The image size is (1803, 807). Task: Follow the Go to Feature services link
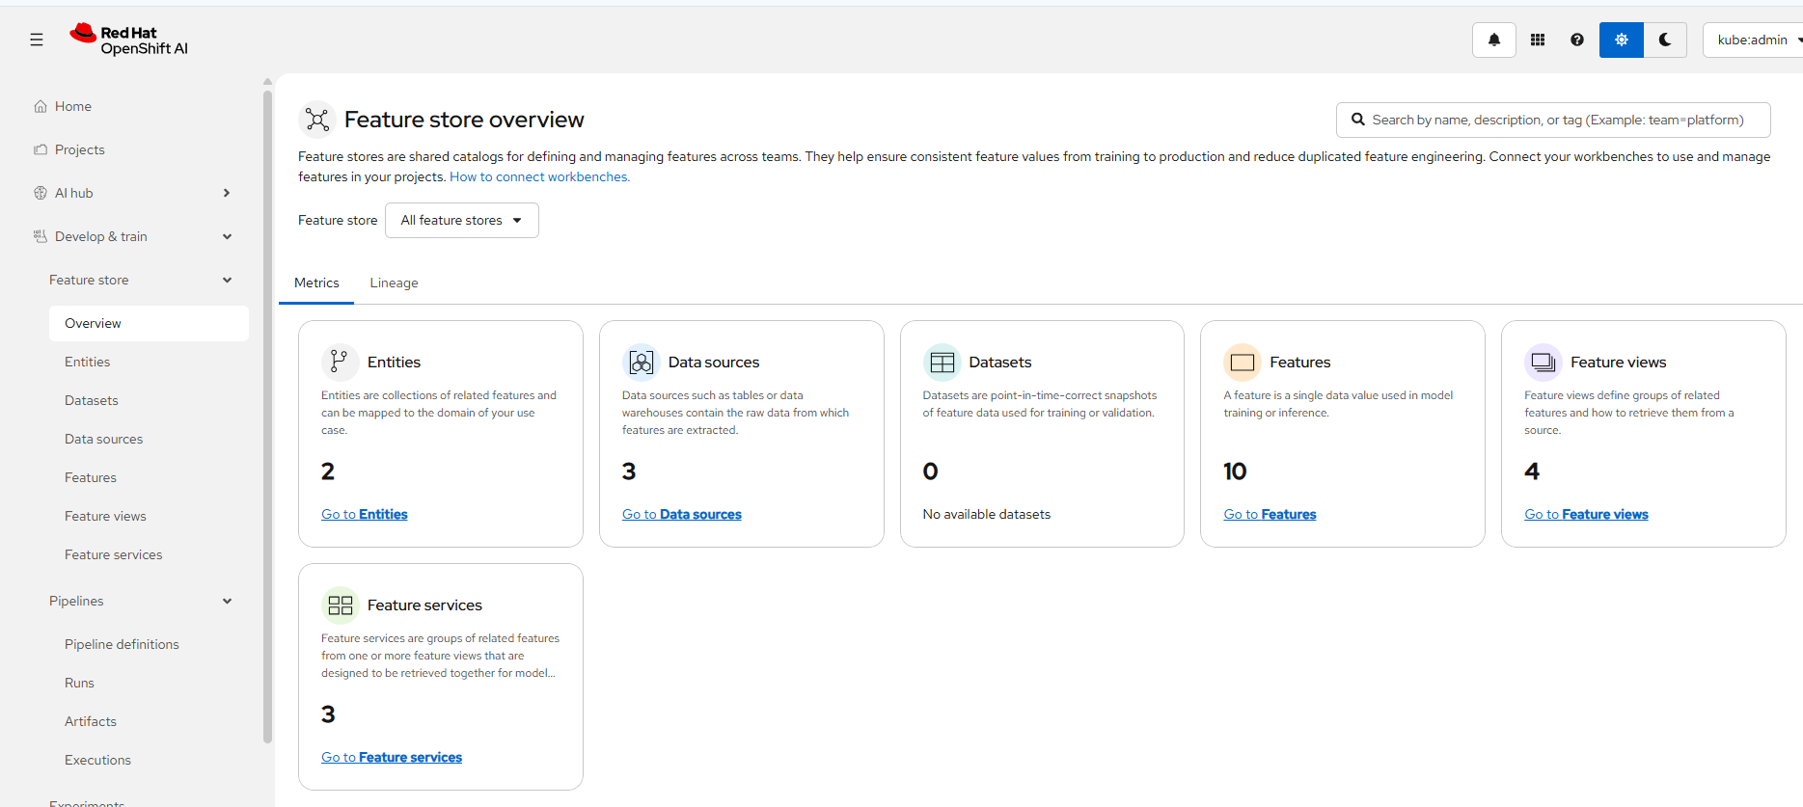coord(392,757)
